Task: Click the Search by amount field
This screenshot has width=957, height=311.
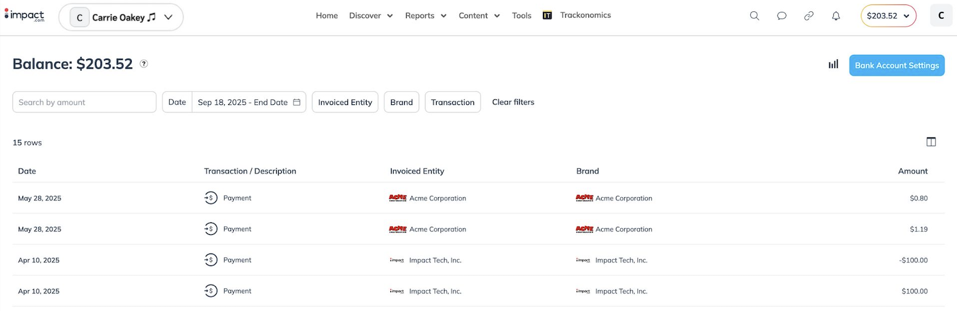Action: pyautogui.click(x=84, y=102)
